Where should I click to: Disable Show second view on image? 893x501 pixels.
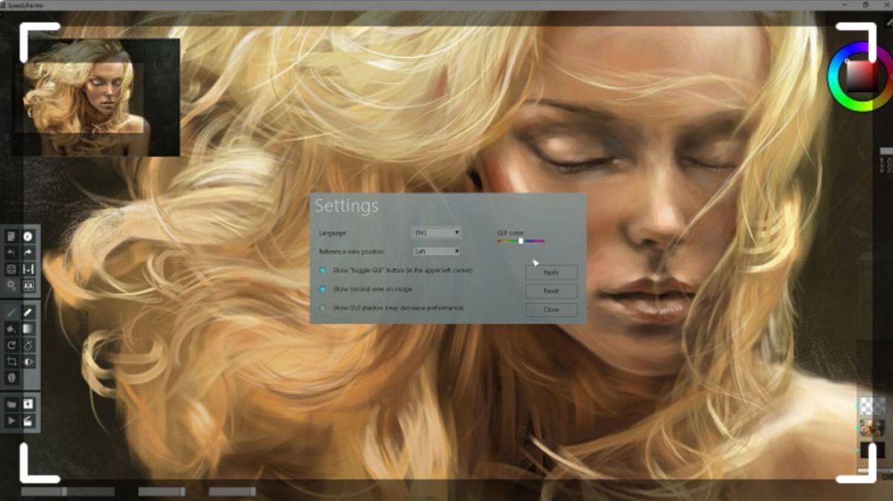pyautogui.click(x=322, y=289)
